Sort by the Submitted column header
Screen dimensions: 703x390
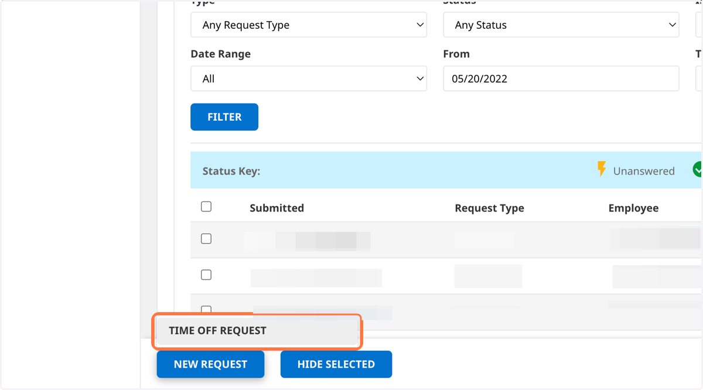point(277,208)
